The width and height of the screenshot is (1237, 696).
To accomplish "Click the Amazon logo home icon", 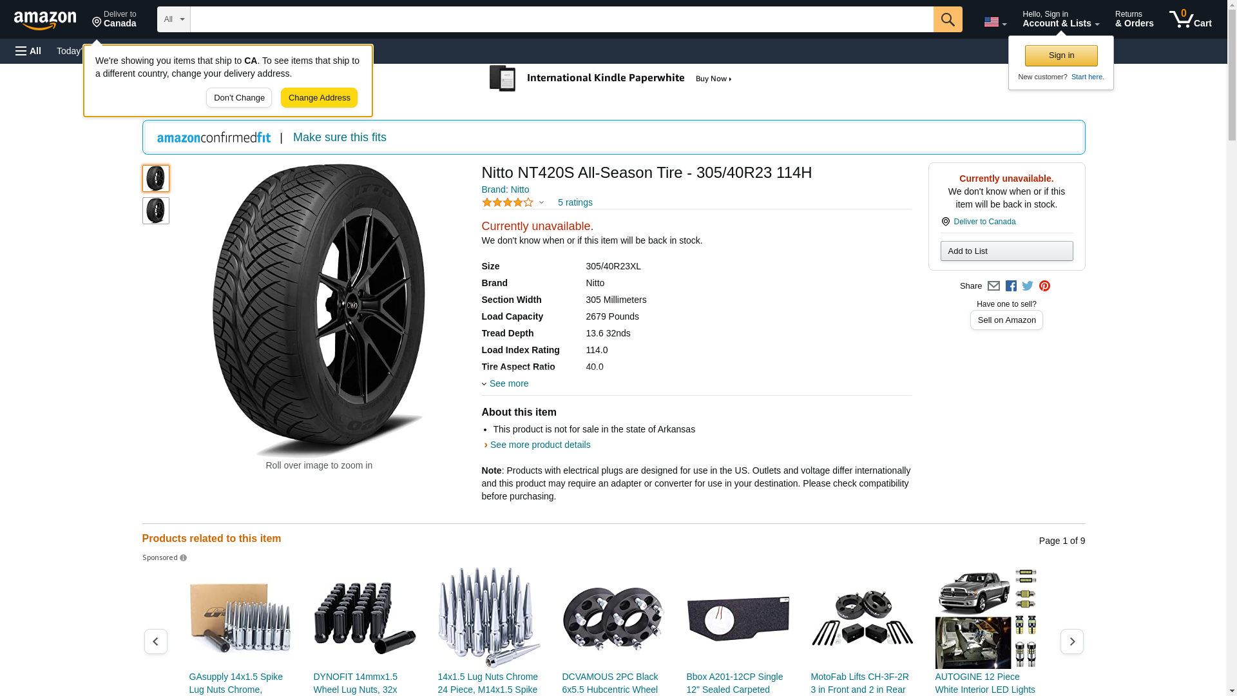I will point(45,20).
